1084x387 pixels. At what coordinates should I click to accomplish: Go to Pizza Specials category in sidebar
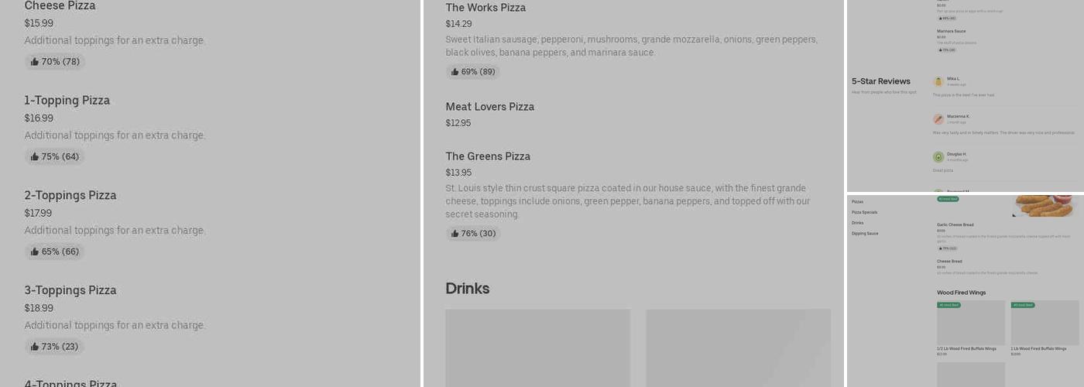(864, 212)
